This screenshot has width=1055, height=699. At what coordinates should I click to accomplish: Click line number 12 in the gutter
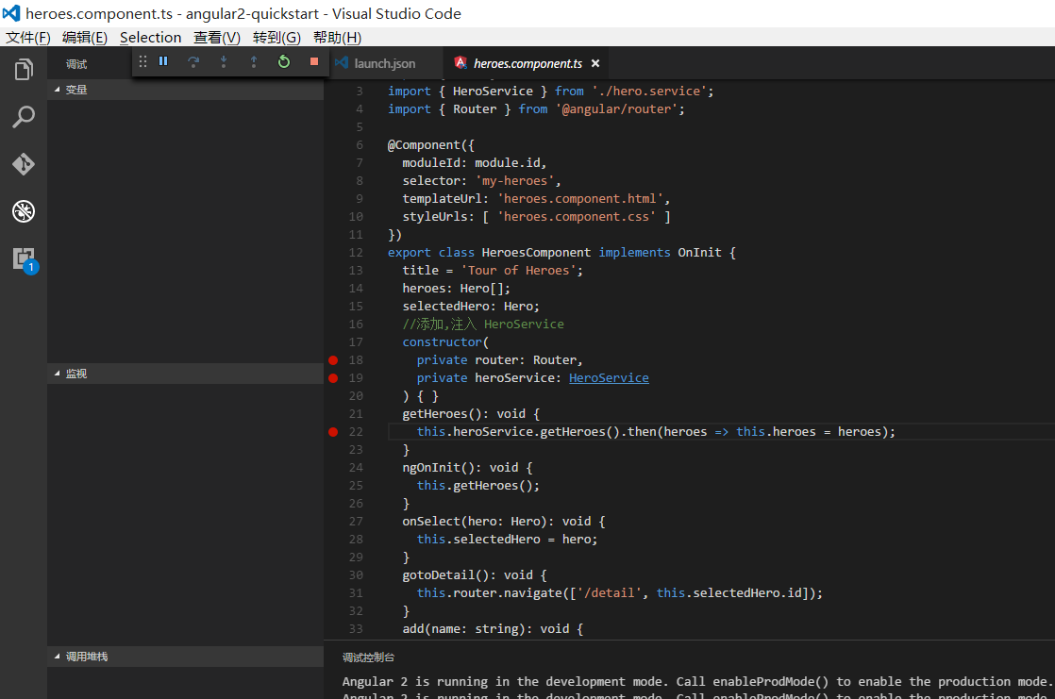(x=356, y=252)
